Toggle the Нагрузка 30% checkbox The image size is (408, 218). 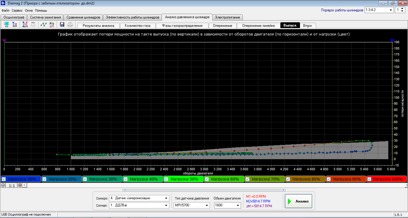point(85,179)
